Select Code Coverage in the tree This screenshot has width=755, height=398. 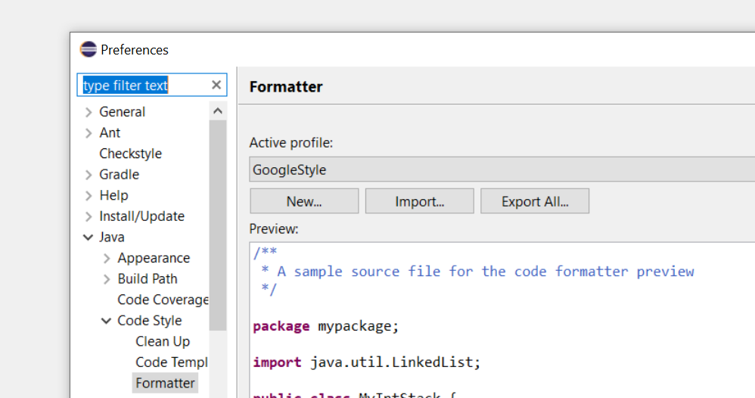[x=163, y=300]
